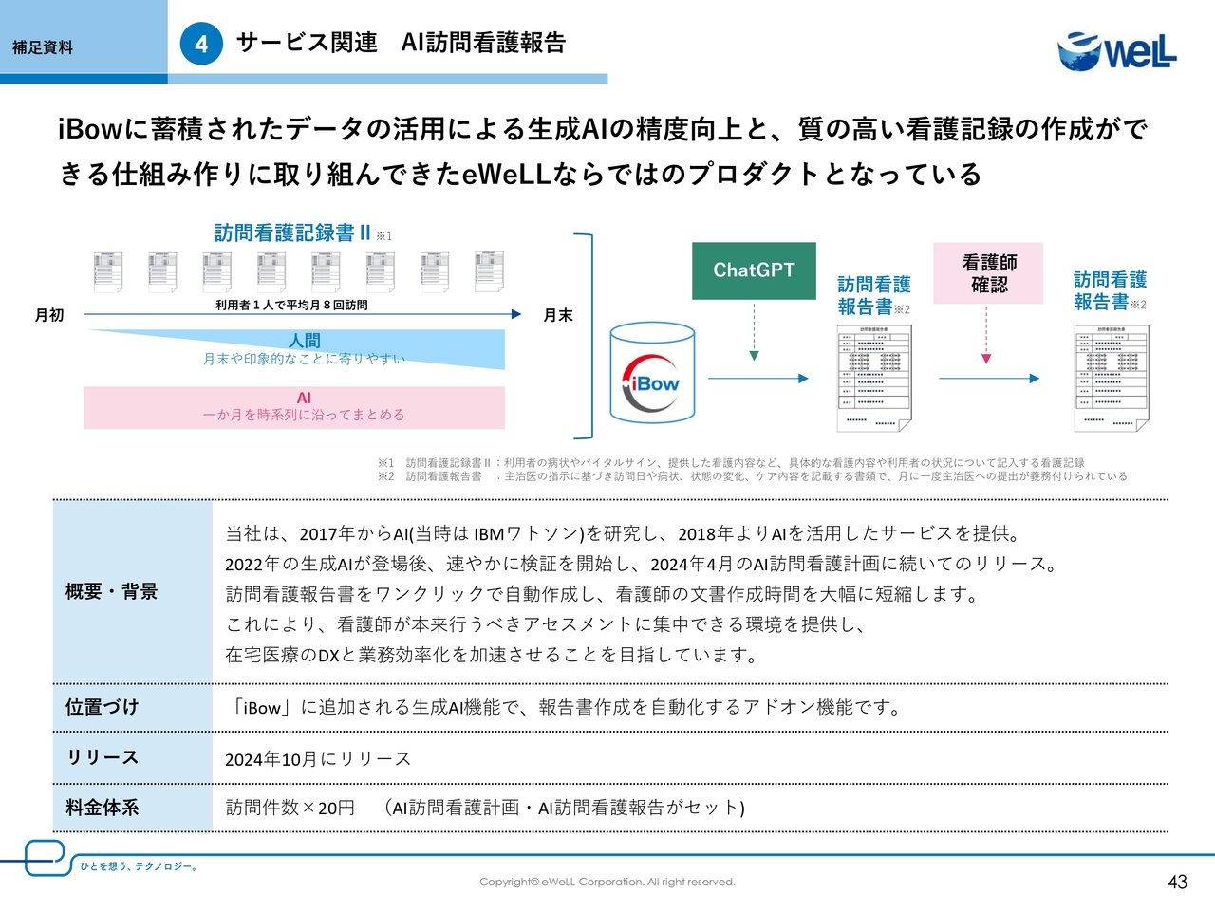The height and width of the screenshot is (911, 1215).
Task: Select the report document icon right of iBow
Action: pos(873,378)
